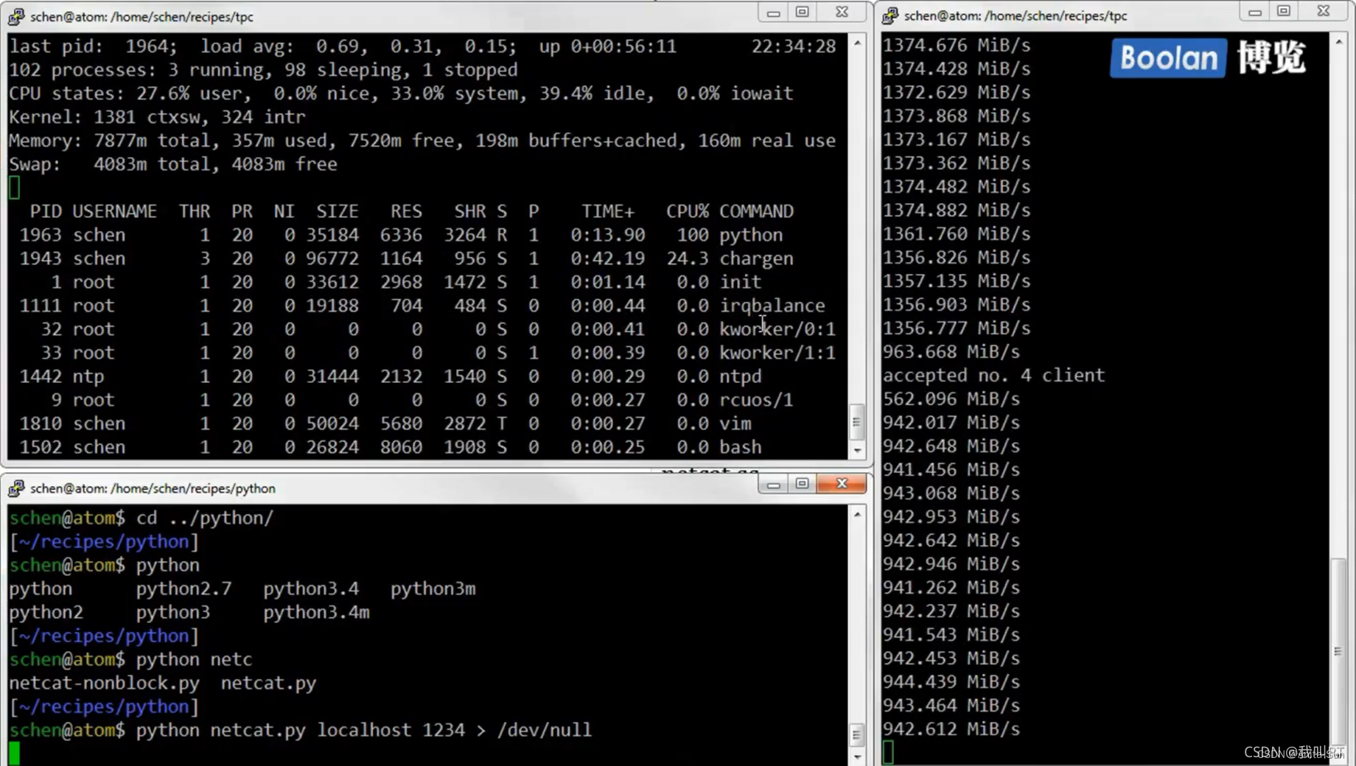
Task: Click 'python2.7' in completion list
Action: (184, 588)
